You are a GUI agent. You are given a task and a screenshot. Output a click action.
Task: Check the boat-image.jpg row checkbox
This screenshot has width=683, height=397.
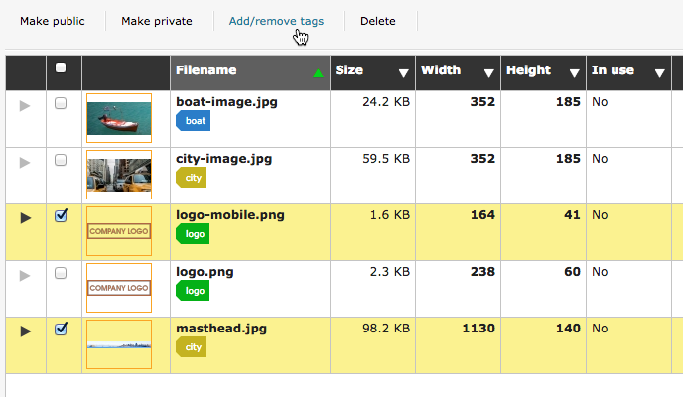click(61, 103)
